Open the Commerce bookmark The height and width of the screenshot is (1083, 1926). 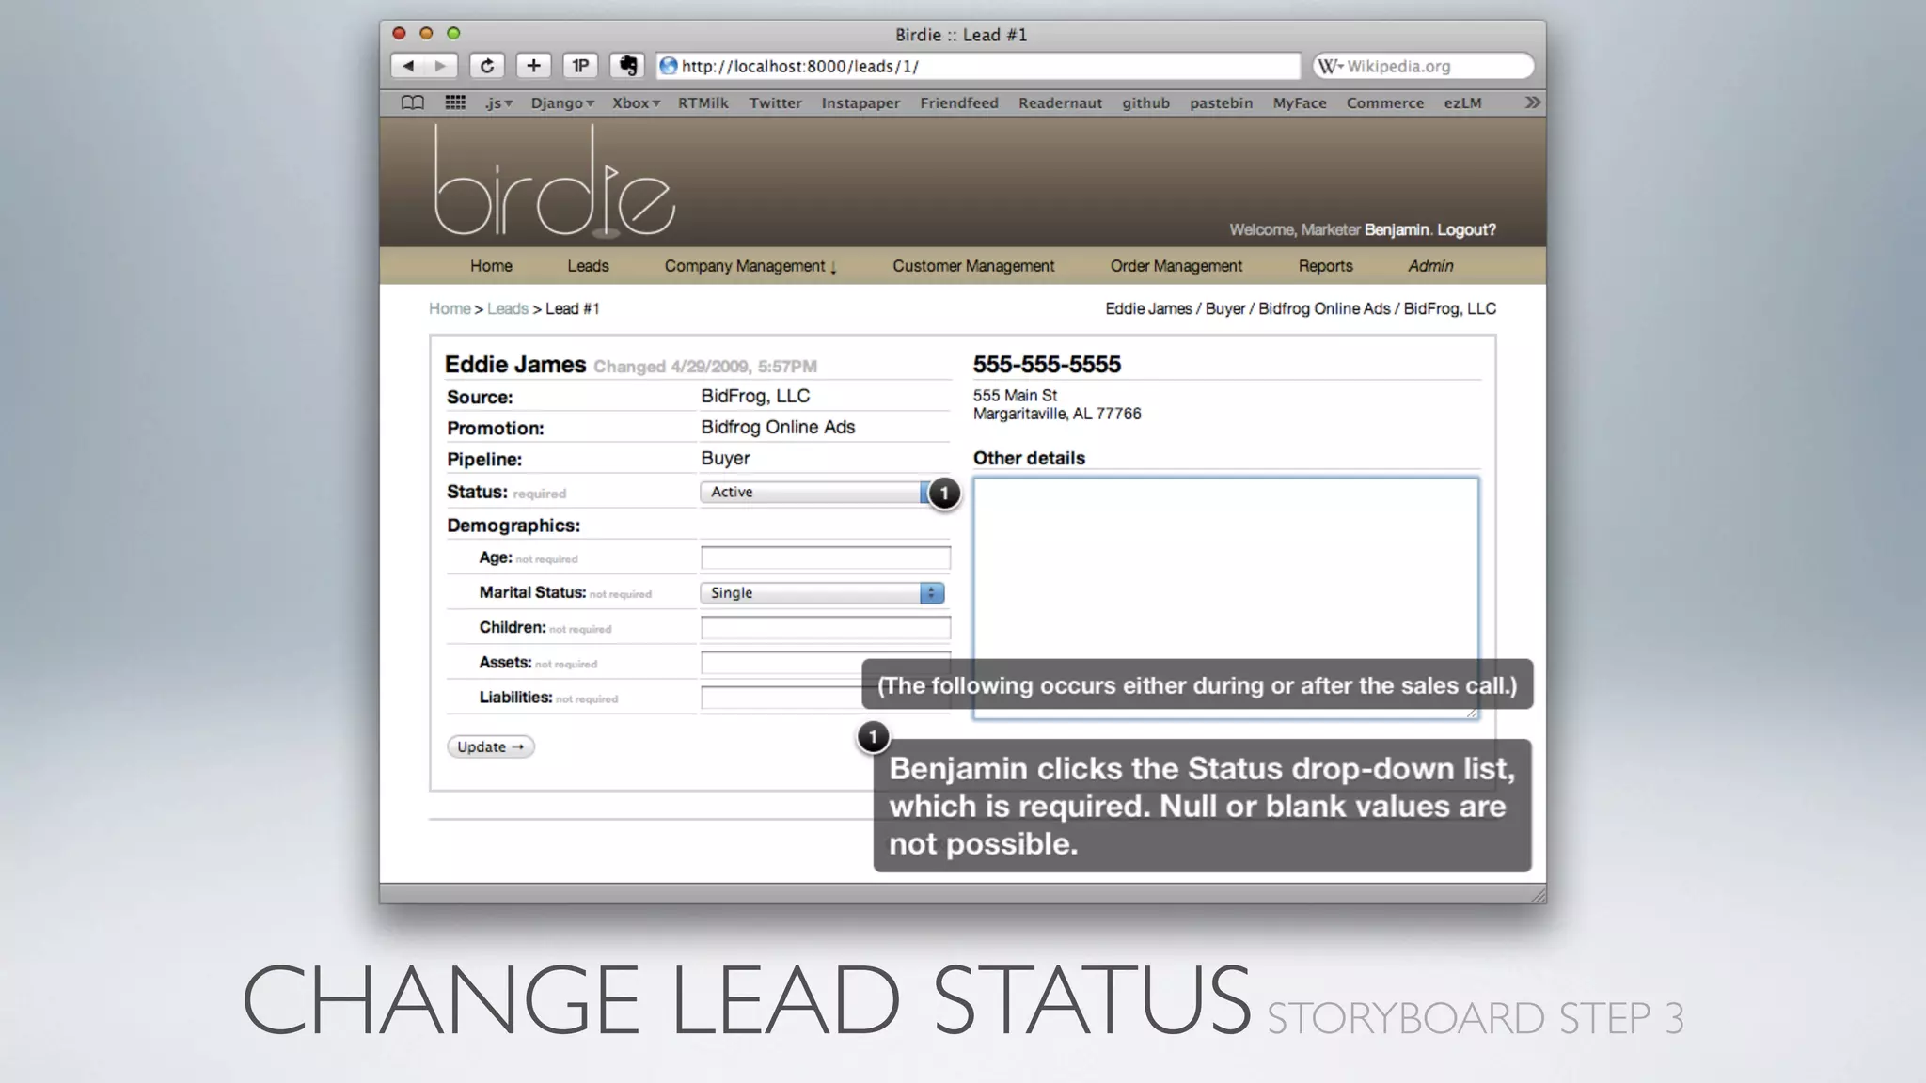(1384, 103)
